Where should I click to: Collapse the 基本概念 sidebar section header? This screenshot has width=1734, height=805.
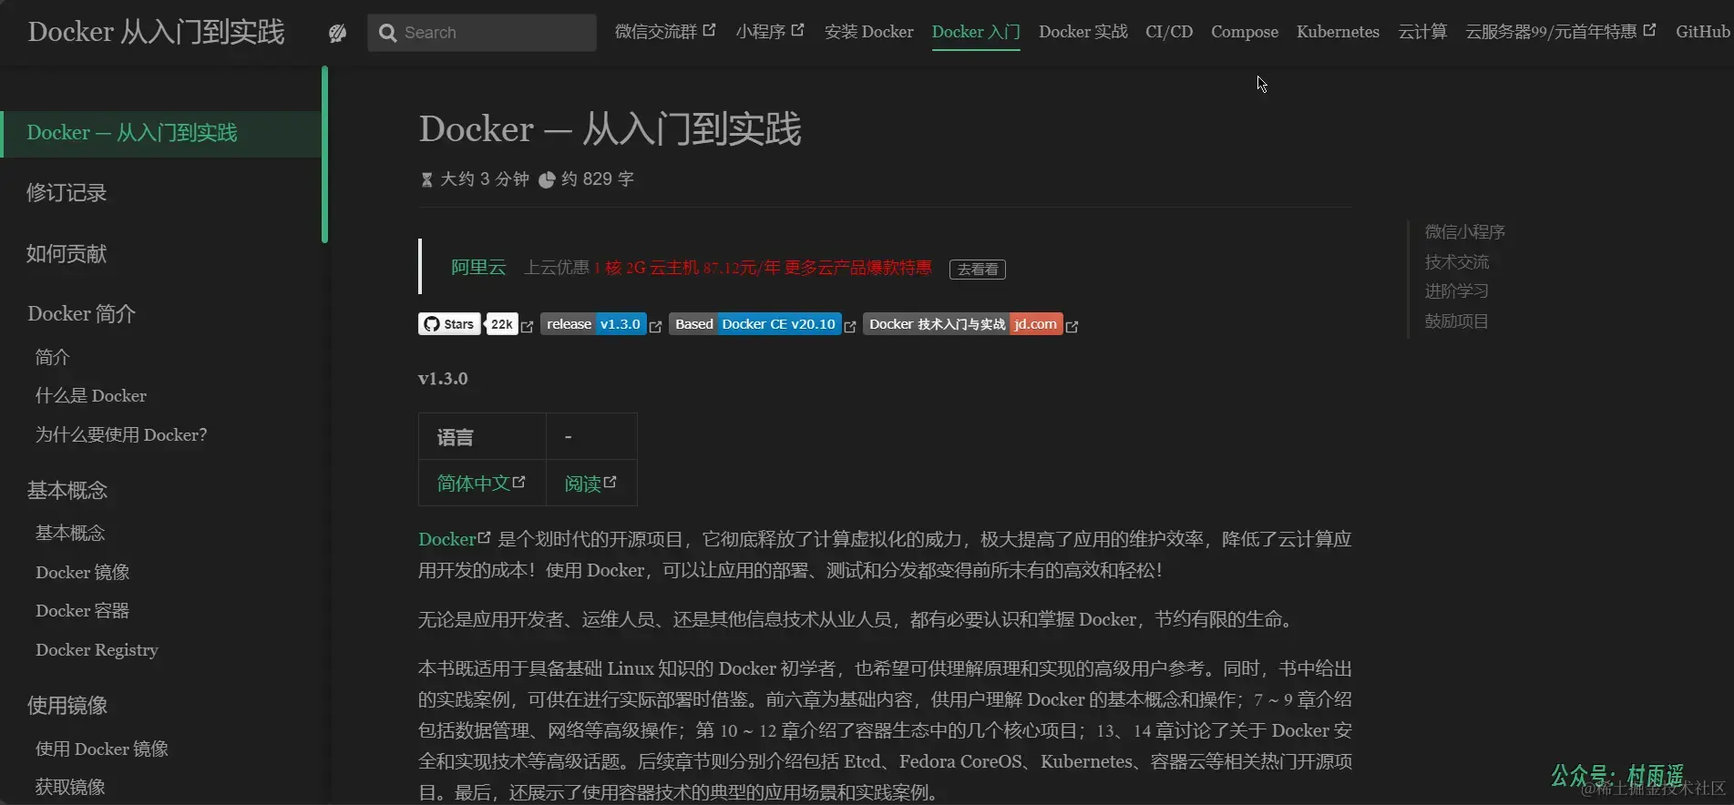point(67,491)
